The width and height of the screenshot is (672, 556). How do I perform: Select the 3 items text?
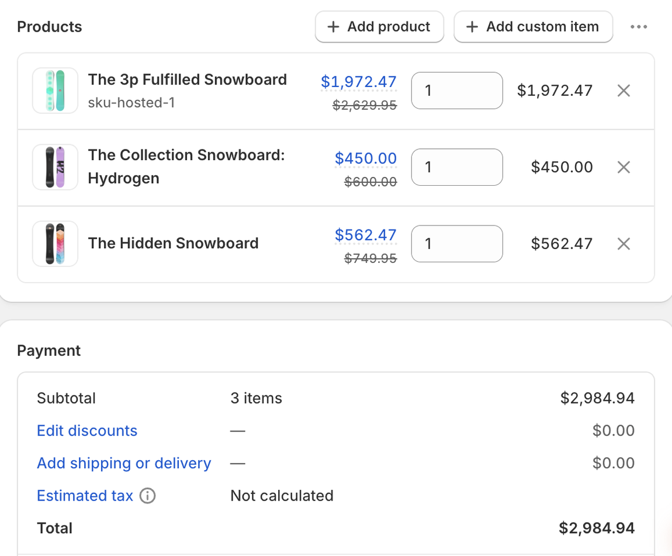257,398
